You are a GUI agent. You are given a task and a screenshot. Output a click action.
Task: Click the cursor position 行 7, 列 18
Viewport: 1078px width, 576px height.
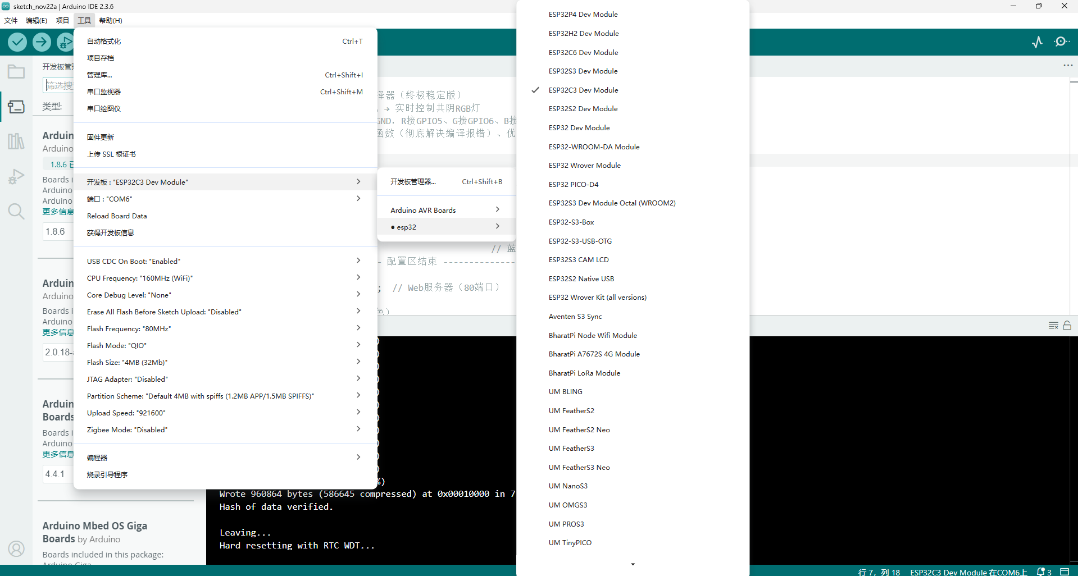tap(879, 572)
